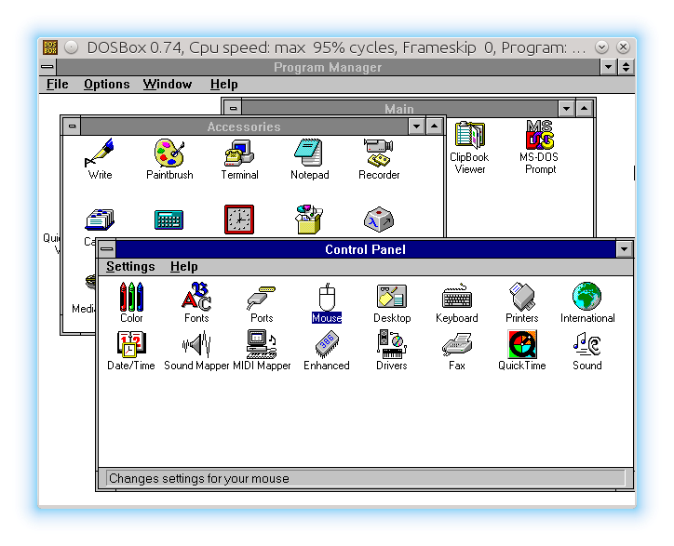Open the Printers icon
Screen dimensions: 674x546
click(522, 302)
